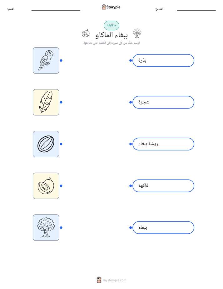Image resolution: width=223 pixels, height=289 pixels.
Task: Click the blue dot beside the parrot card
Action: [x=61, y=60]
